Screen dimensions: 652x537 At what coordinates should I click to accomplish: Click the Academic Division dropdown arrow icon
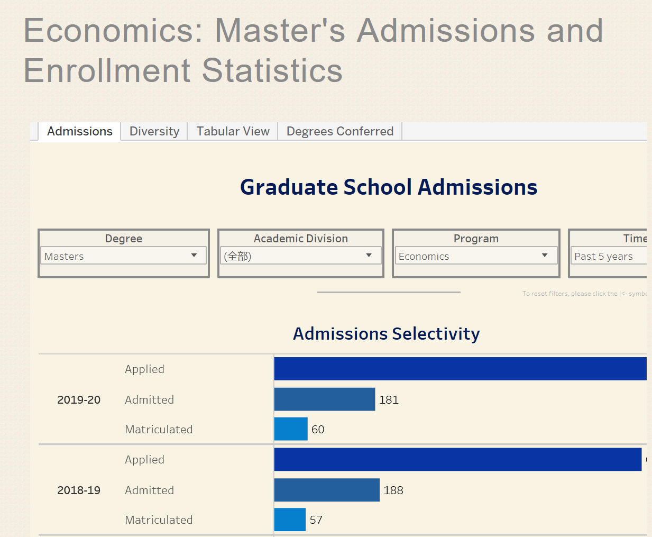[369, 256]
